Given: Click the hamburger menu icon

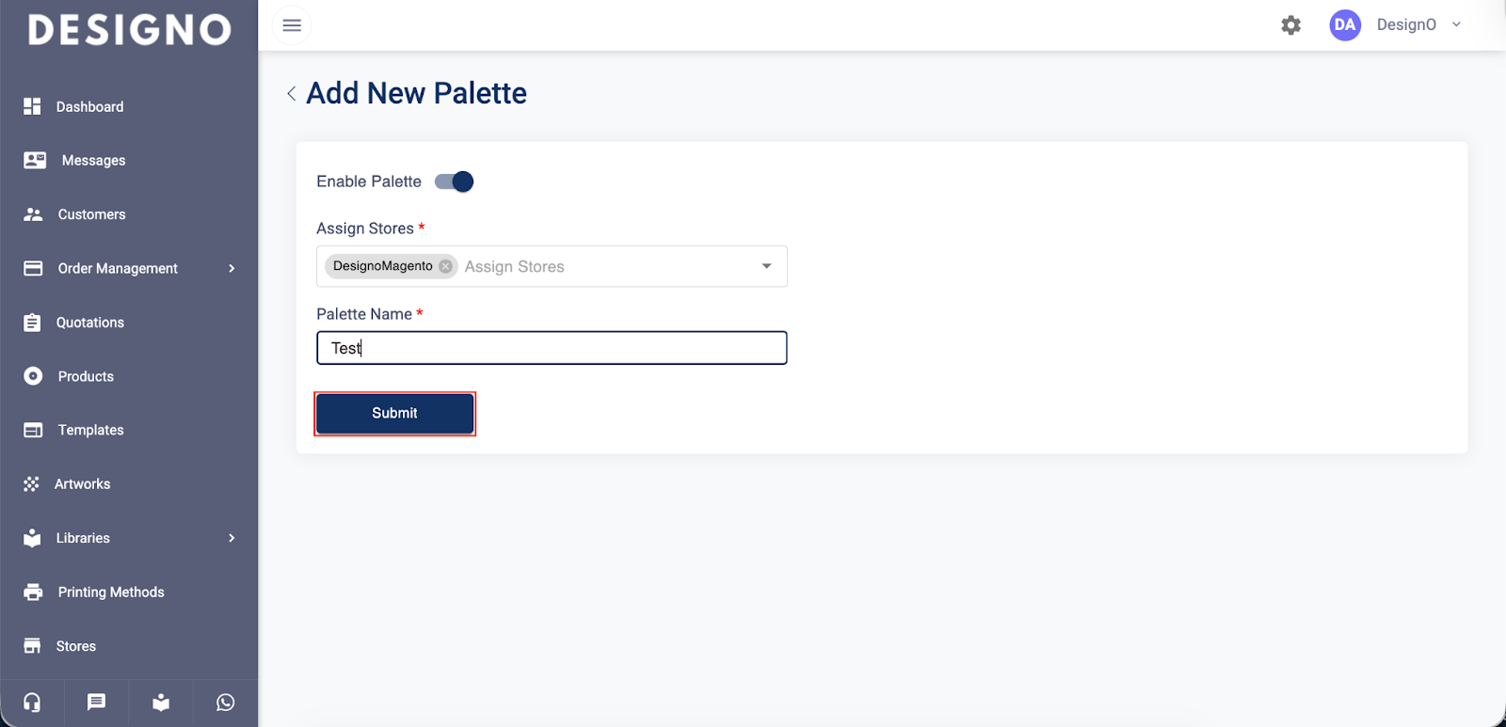Looking at the screenshot, I should [292, 25].
